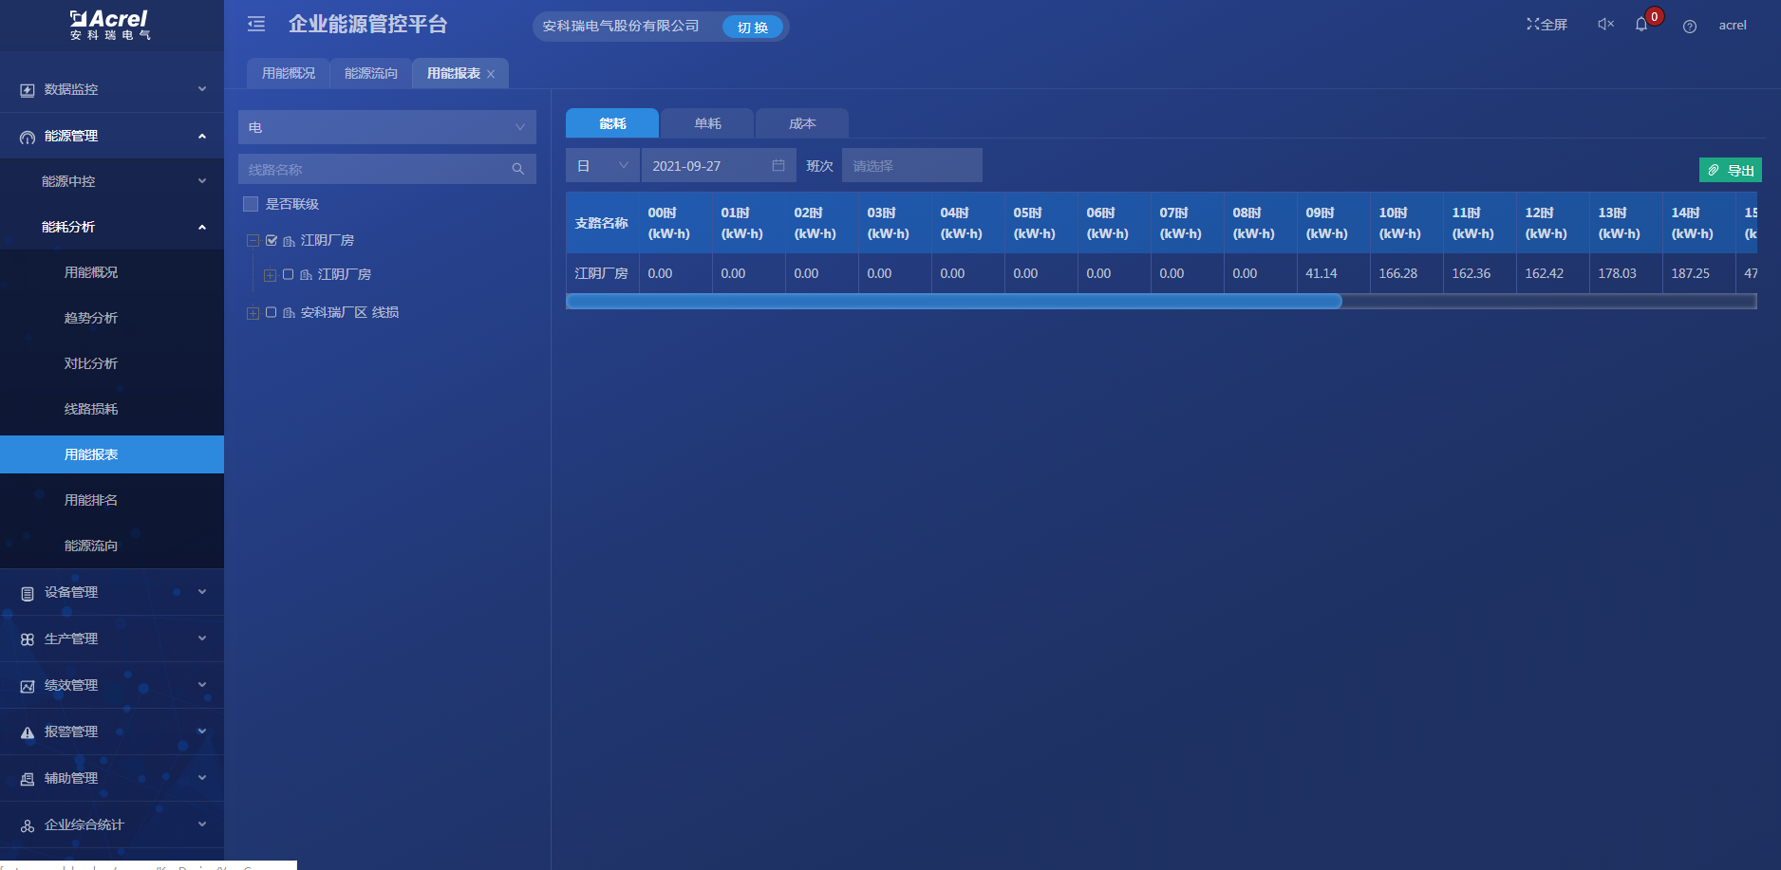Open help via question mark icon
Image resolution: width=1781 pixels, height=870 pixels.
[1689, 27]
